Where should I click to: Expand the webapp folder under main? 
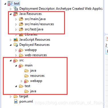pos(21,81)
